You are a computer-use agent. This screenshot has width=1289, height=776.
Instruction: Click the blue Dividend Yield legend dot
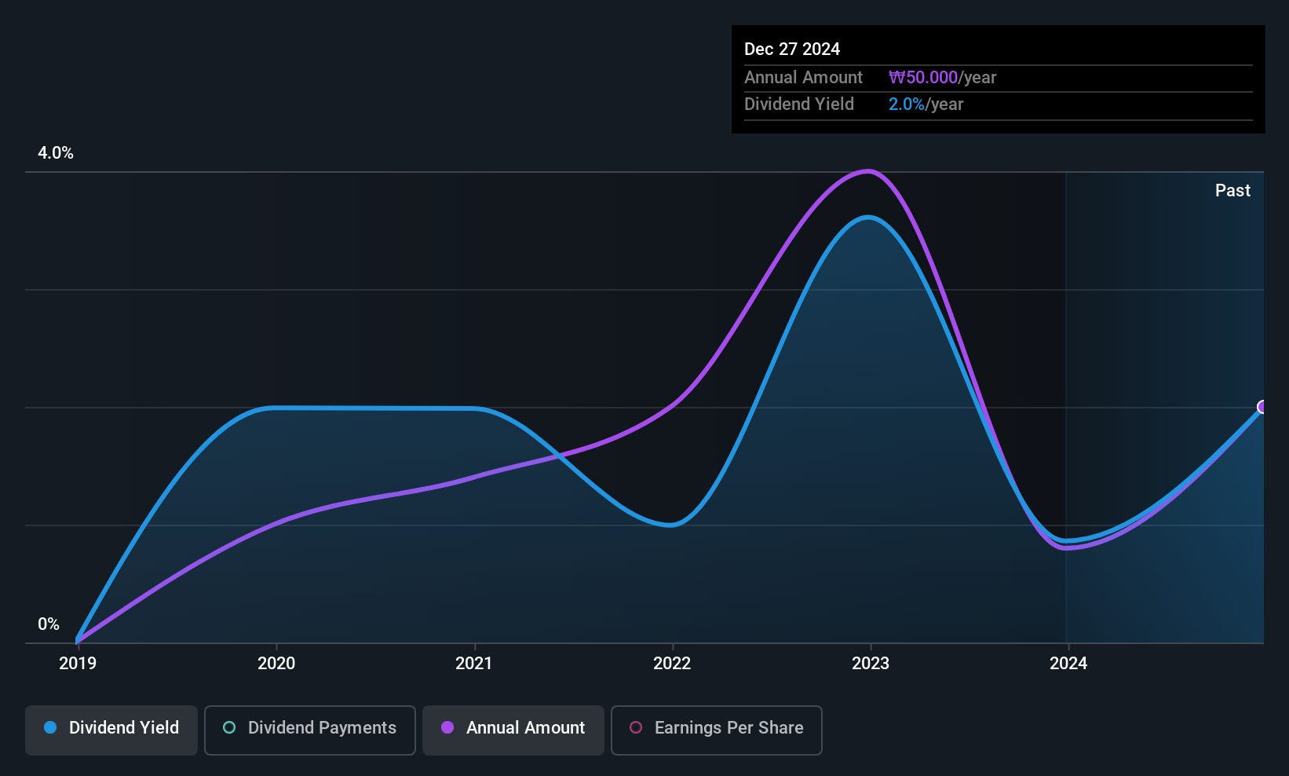tap(50, 727)
